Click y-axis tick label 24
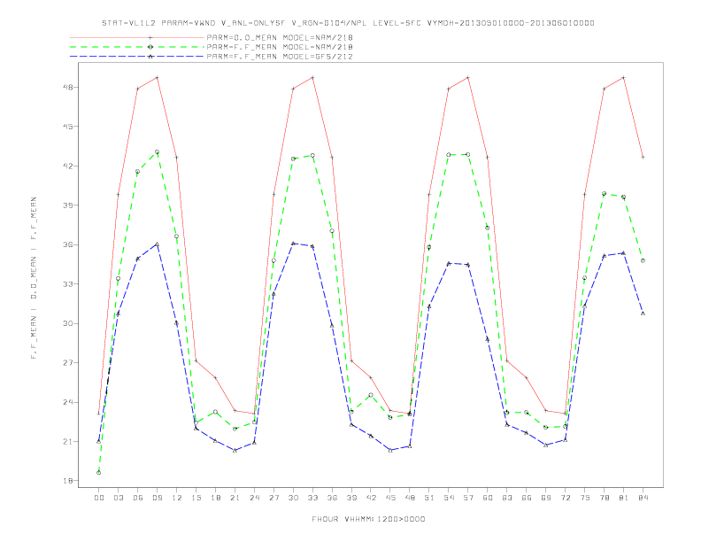Image resolution: width=701 pixels, height=542 pixels. [x=68, y=402]
